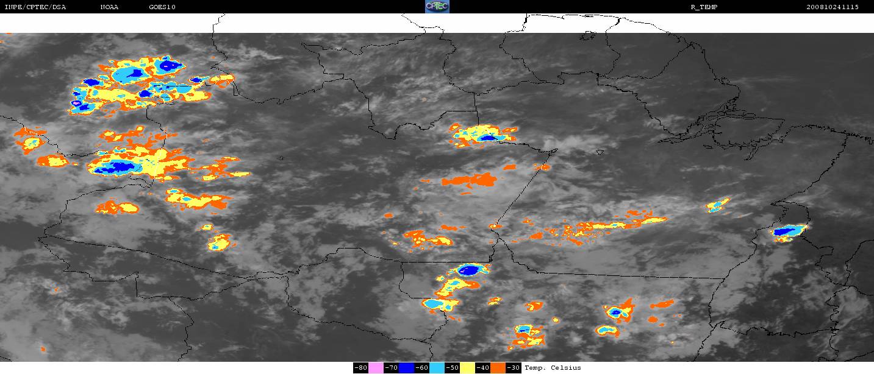Image resolution: width=874 pixels, height=374 pixels.
Task: Click the "-70" legend value
Action: (391, 367)
